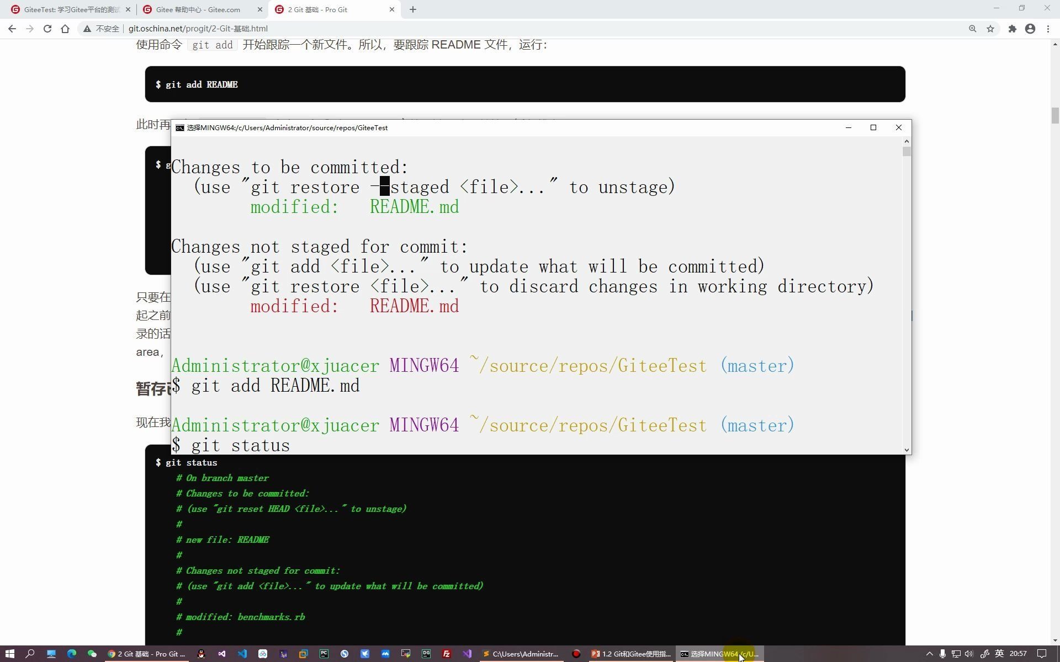Open the Chrome extensions puzzle icon
This screenshot has height=662, width=1060.
[1012, 29]
